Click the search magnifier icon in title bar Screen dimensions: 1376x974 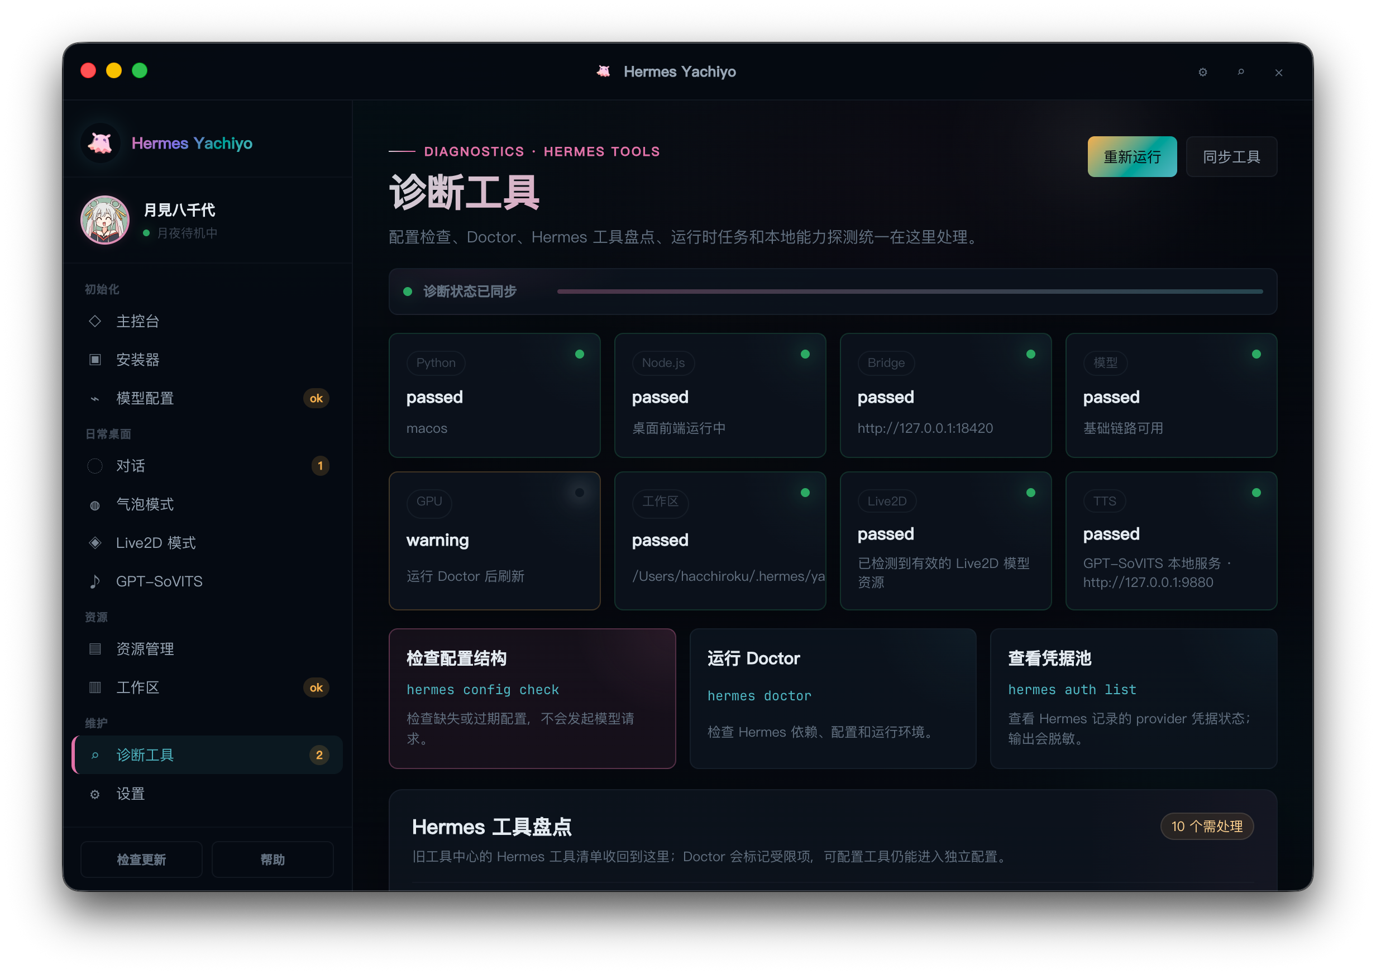tap(1240, 72)
